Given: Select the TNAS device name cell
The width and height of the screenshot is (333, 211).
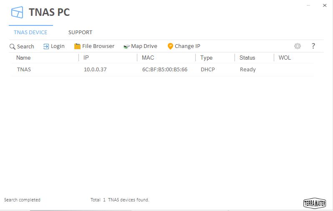Looking at the screenshot, I should (24, 69).
